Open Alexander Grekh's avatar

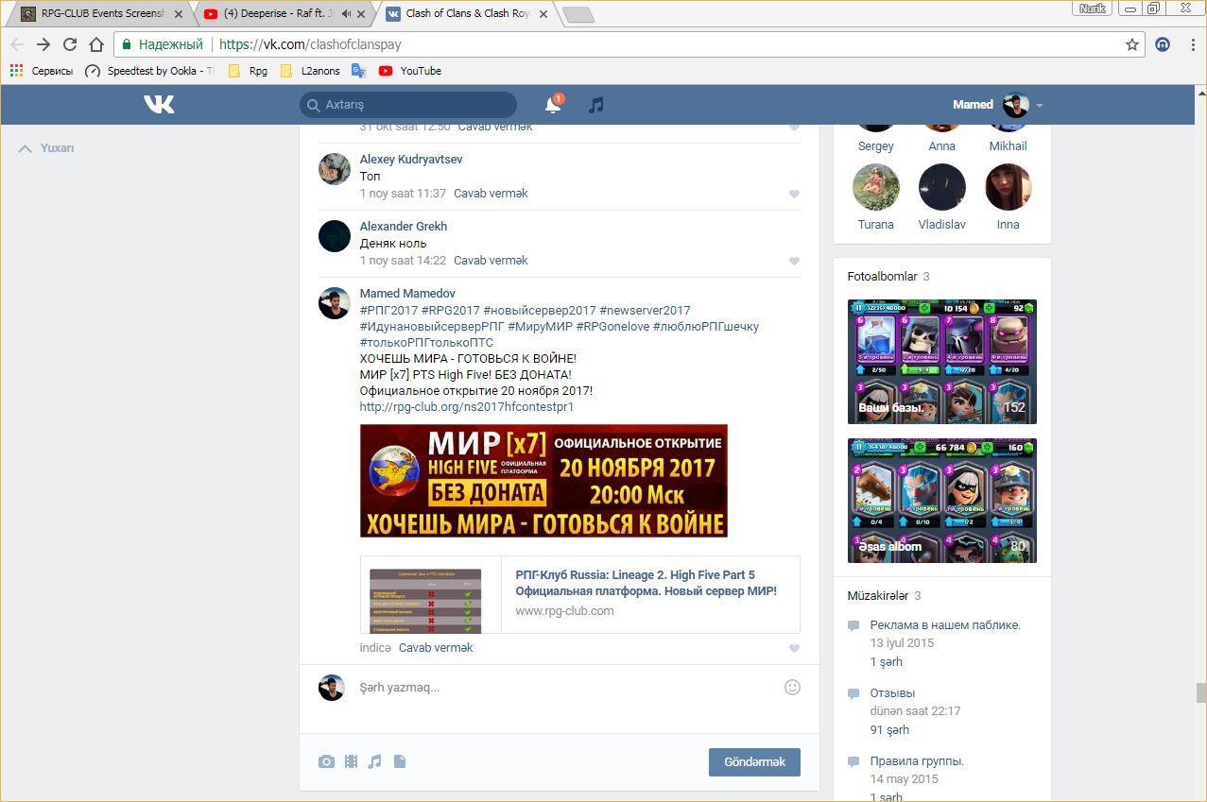click(x=335, y=236)
